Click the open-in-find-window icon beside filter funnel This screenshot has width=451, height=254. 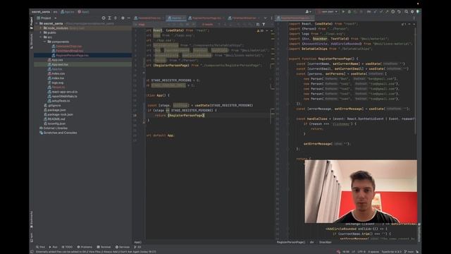coord(258,25)
